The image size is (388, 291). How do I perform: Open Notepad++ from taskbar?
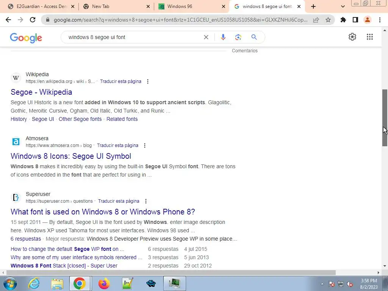tap(127, 283)
